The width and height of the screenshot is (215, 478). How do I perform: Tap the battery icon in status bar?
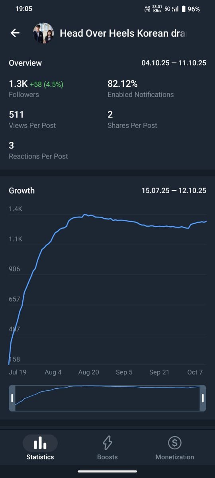click(184, 9)
